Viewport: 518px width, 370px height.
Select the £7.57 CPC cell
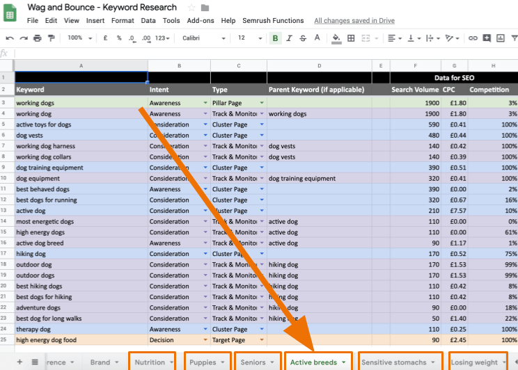[454, 211]
